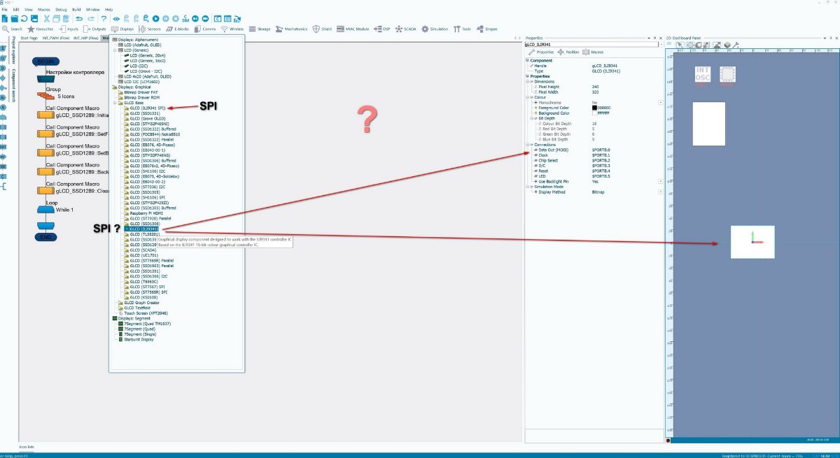This screenshot has height=458, width=840.
Task: Collapse the GLCD Base tree folder
Action: point(114,103)
